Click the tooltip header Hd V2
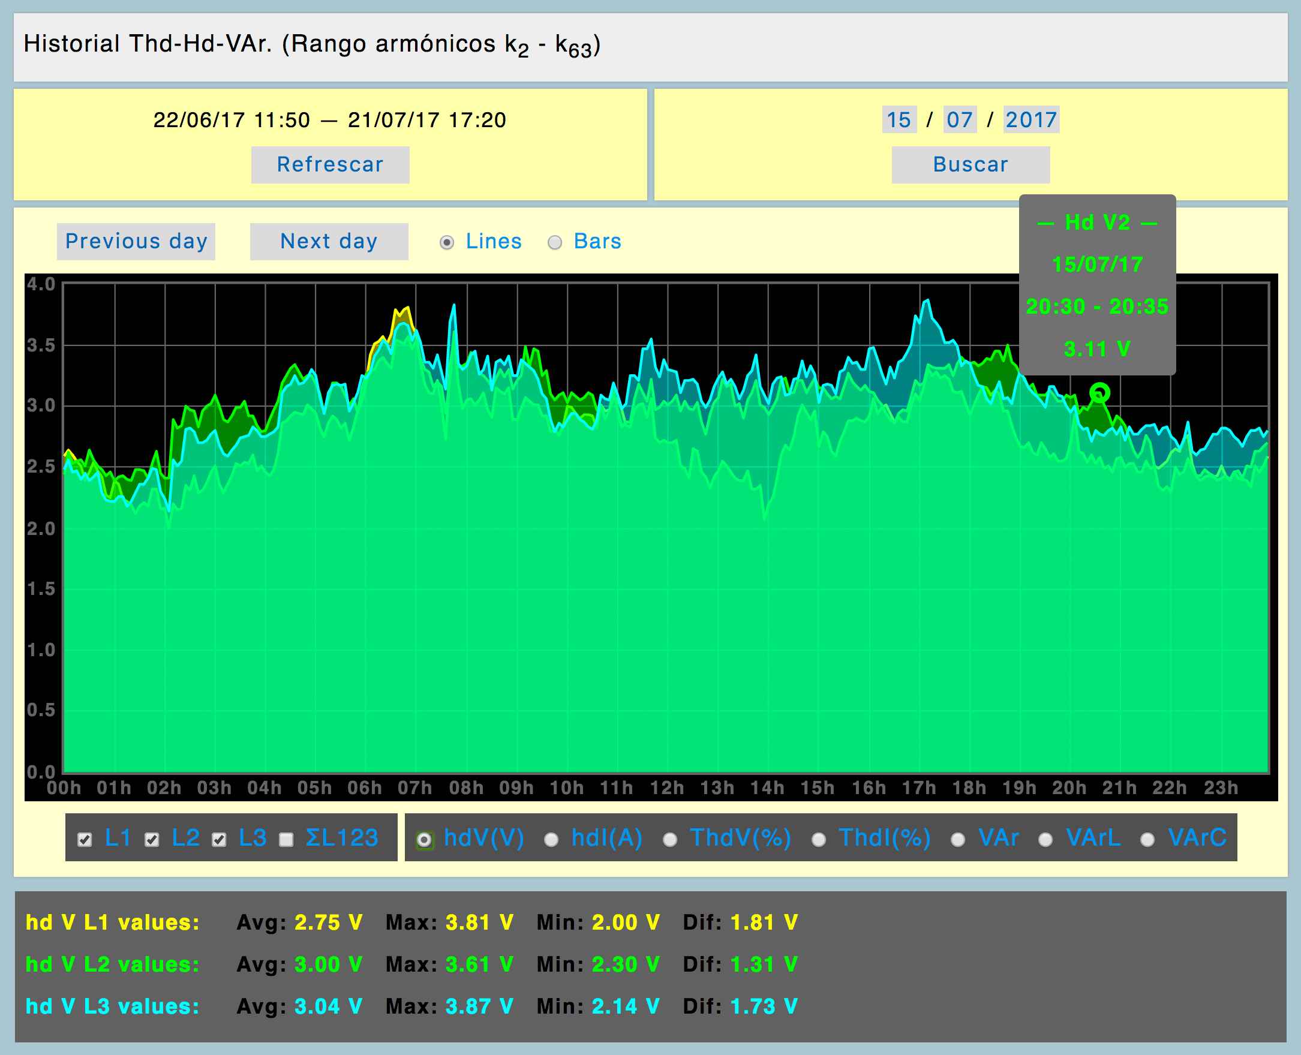 pos(1098,223)
